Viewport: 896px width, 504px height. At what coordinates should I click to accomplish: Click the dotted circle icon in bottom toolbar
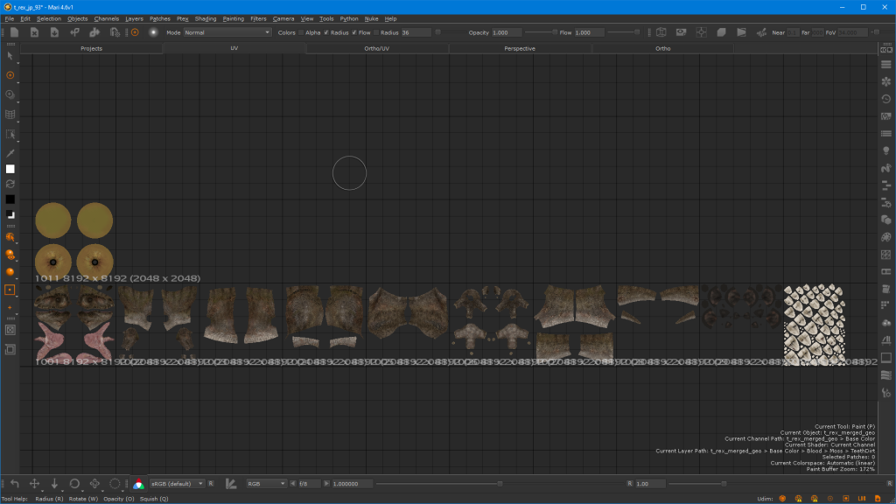pyautogui.click(x=115, y=483)
